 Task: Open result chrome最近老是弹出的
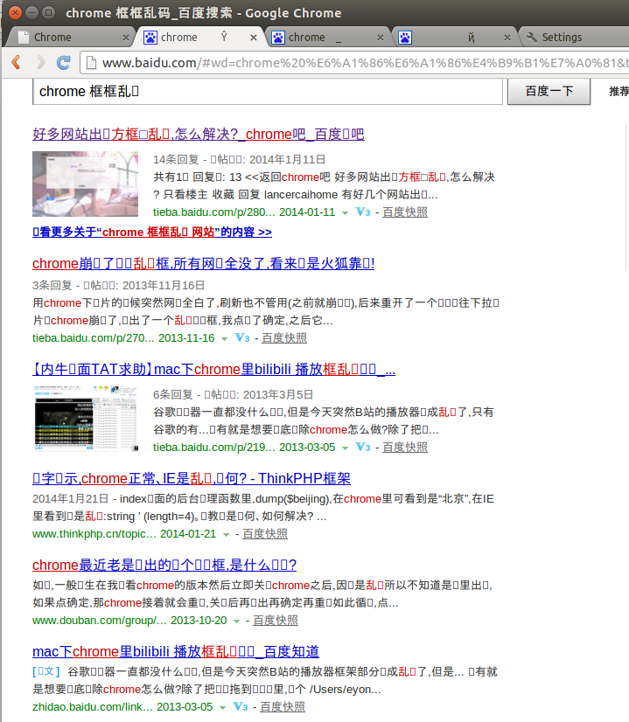(x=164, y=565)
